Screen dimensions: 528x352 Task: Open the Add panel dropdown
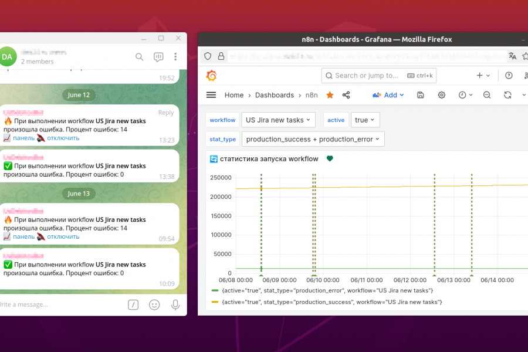388,95
